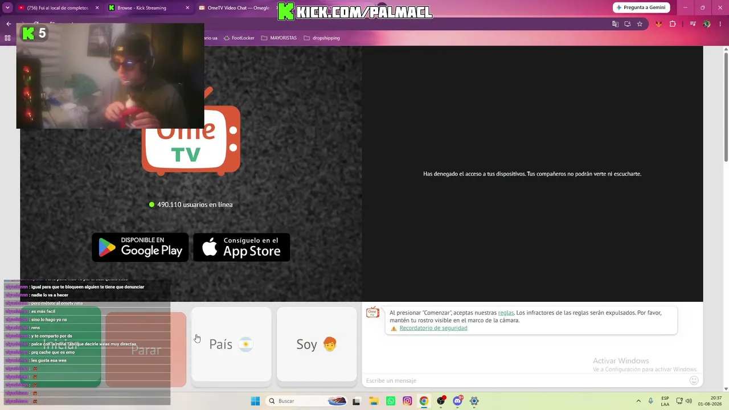
Task: Click the Has denegado el acceso message
Action: pos(532,174)
